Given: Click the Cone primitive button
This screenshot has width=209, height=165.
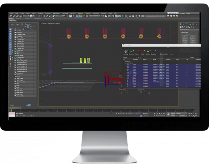Looking at the screenshot, I should pyautogui.click(x=193, y=36).
